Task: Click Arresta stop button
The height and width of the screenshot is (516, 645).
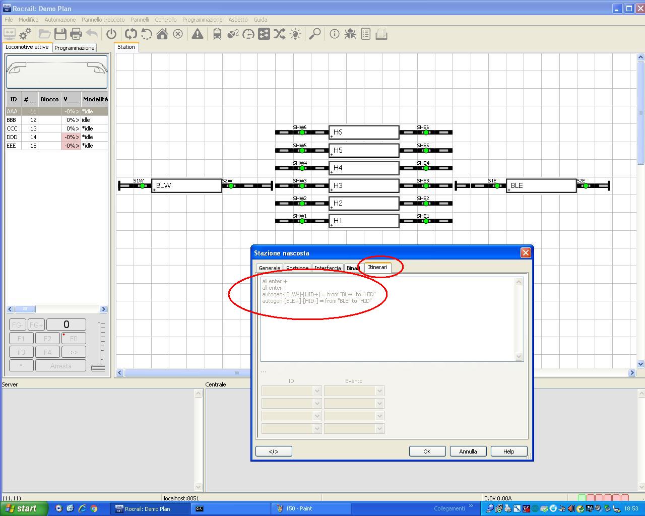Action: 60,366
